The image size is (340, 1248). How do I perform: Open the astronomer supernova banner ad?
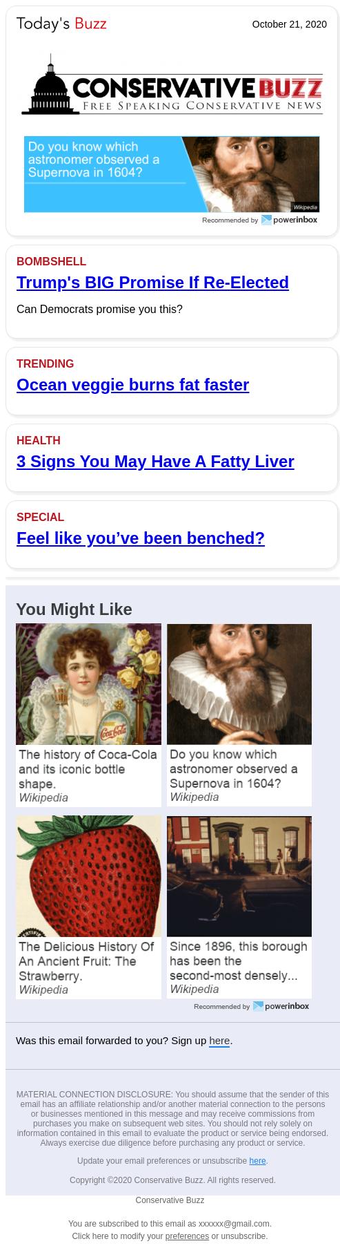pyautogui.click(x=172, y=174)
